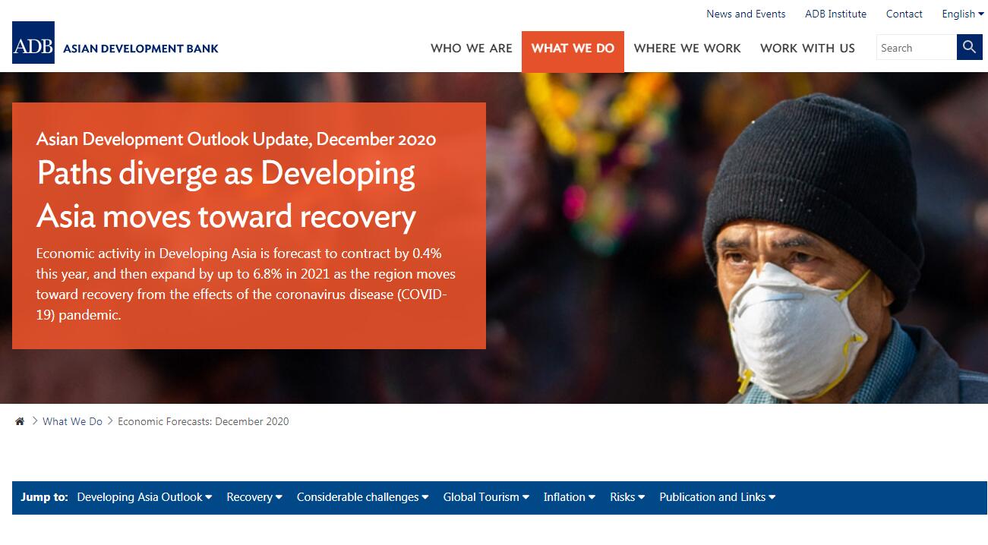
Task: Expand the Recovery jump menu
Action: point(254,497)
